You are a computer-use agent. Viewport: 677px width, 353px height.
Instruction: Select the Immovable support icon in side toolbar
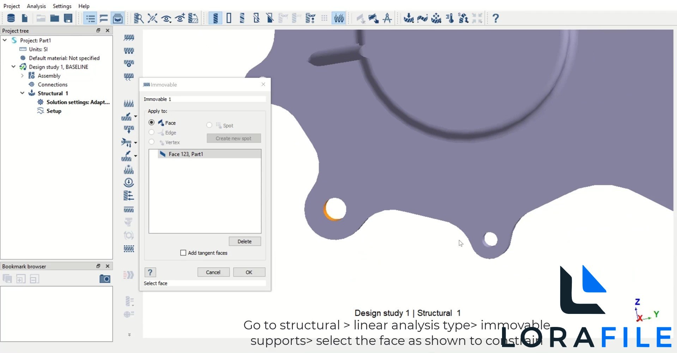129,38
